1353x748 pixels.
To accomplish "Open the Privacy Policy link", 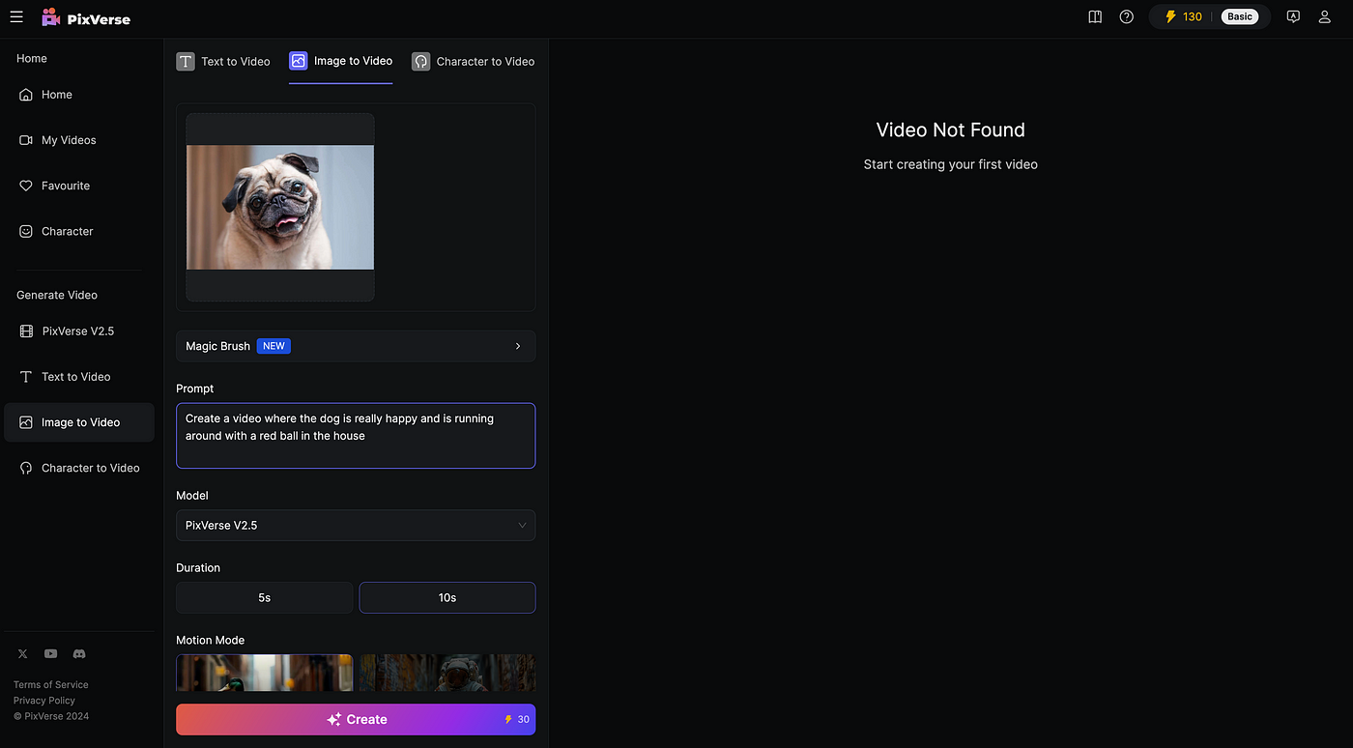I will pyautogui.click(x=44, y=701).
